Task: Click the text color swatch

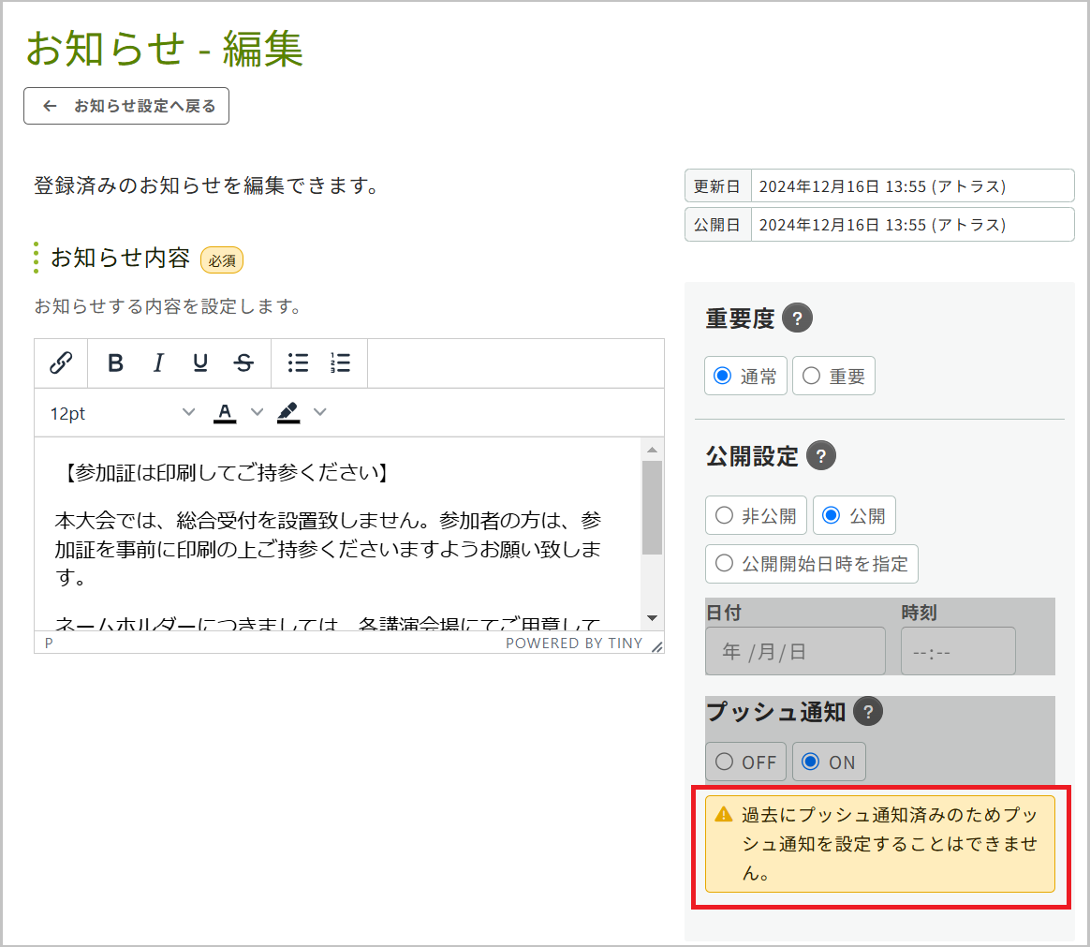Action: click(225, 412)
